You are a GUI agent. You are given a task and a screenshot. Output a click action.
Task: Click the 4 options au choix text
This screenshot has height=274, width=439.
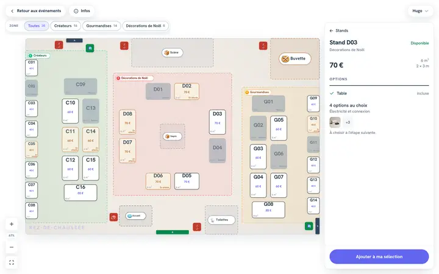click(x=348, y=105)
